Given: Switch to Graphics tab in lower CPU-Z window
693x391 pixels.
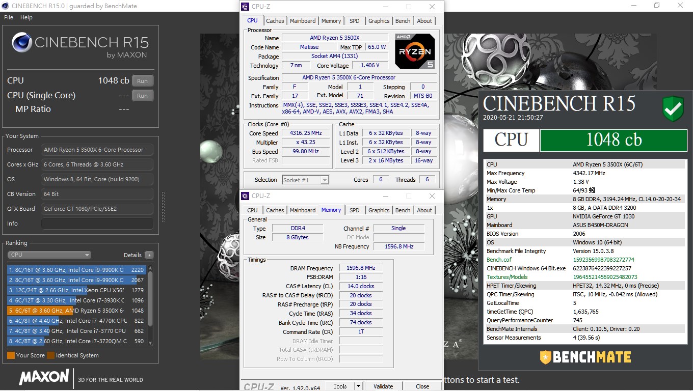Looking at the screenshot, I should (x=379, y=210).
